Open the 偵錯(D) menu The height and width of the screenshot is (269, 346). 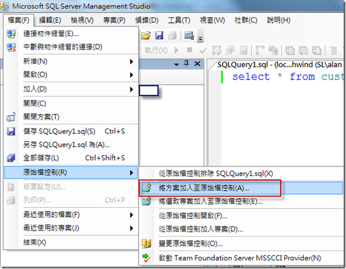click(146, 20)
